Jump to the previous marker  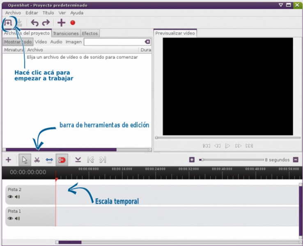coord(90,159)
